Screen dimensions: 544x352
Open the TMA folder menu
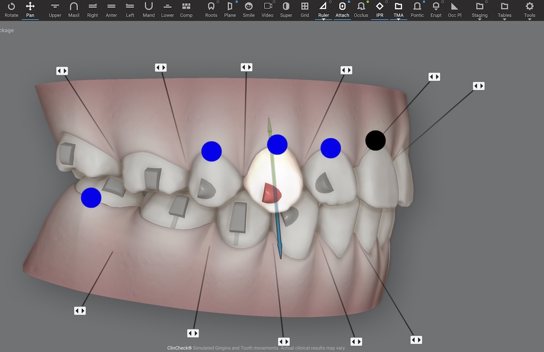(x=399, y=10)
